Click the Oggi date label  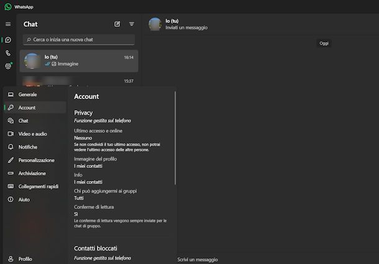(324, 43)
